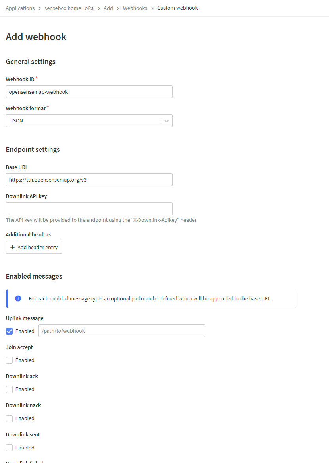Open sensebox:home LoRa breadcrumb link

click(69, 8)
